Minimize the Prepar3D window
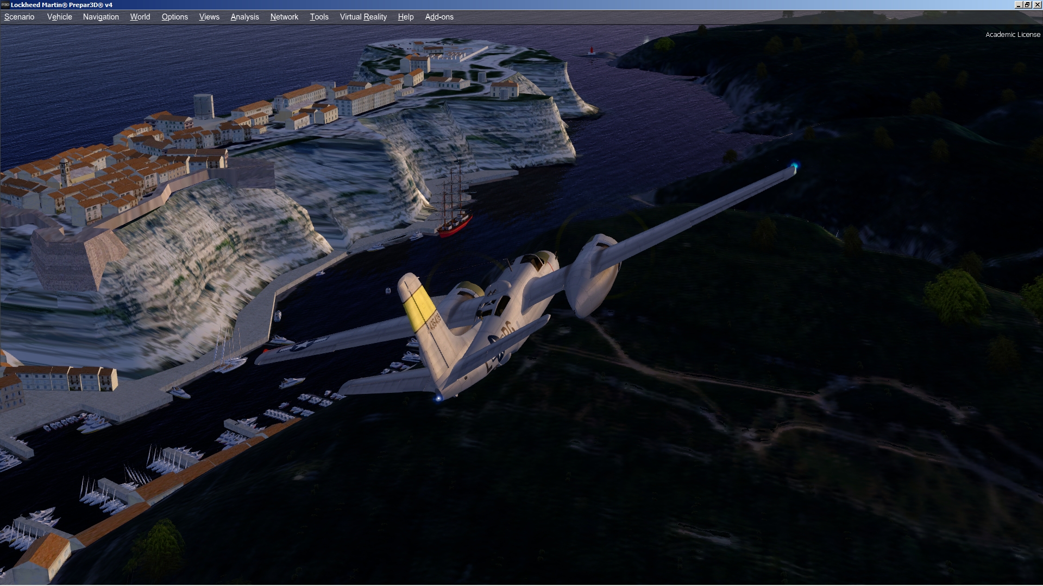This screenshot has height=586, width=1043. click(x=1018, y=5)
